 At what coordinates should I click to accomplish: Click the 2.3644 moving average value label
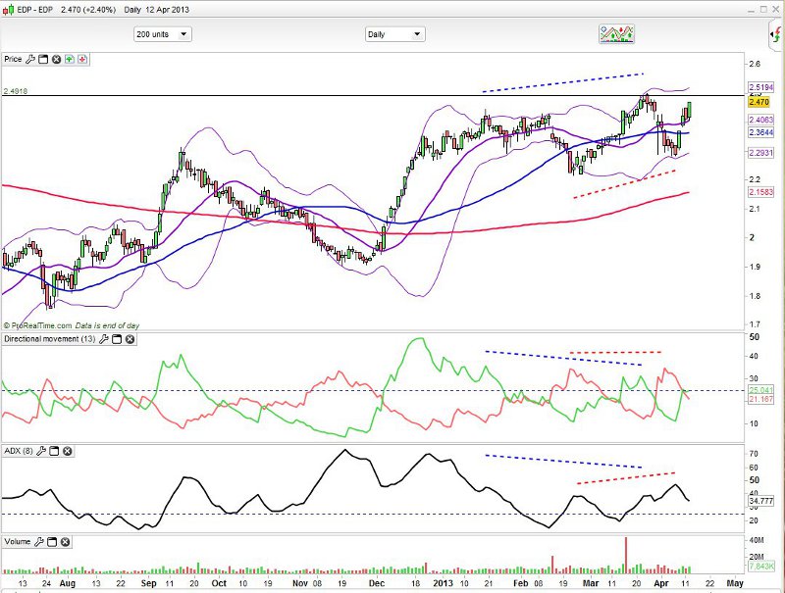761,132
